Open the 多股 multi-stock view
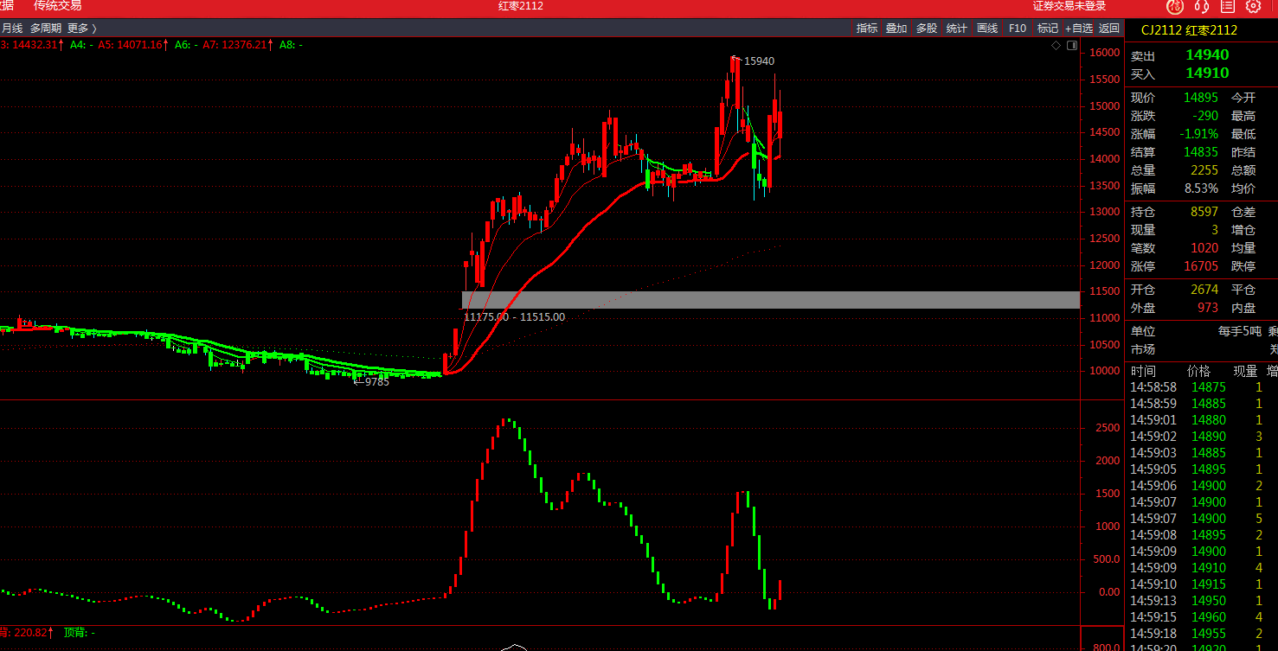Image resolution: width=1278 pixels, height=651 pixels. point(927,28)
